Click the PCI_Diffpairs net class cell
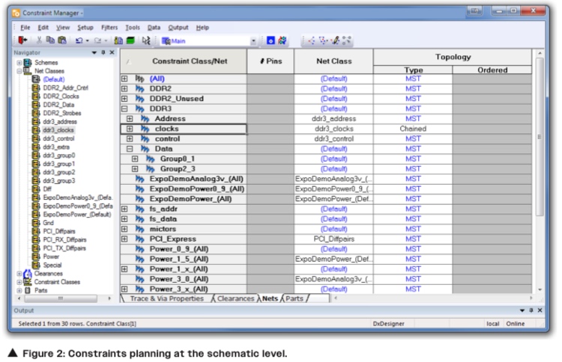 [333, 239]
